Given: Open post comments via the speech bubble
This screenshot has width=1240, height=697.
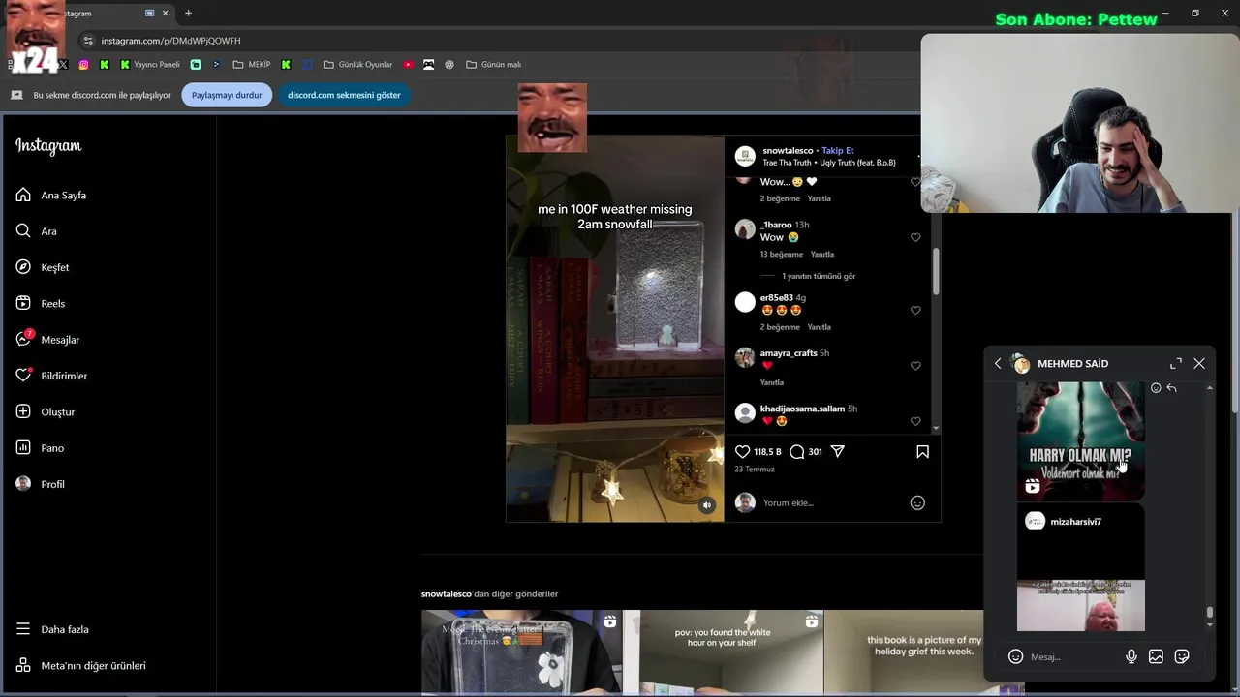Looking at the screenshot, I should click(x=797, y=452).
